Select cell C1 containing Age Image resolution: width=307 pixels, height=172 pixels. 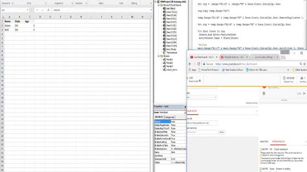click(30, 21)
